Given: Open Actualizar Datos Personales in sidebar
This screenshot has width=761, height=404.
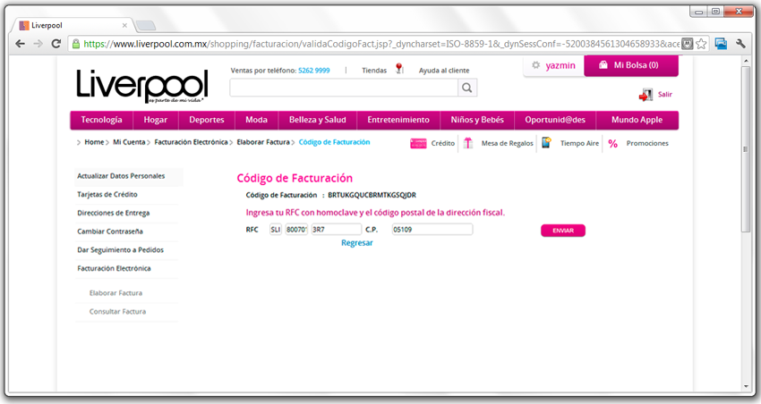Looking at the screenshot, I should click(121, 176).
